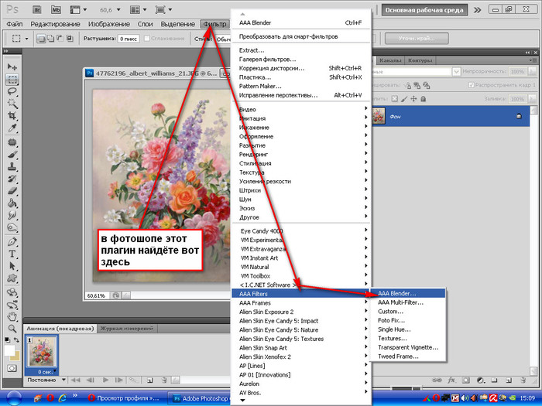
Task: Switch to the Каналы tab
Action: [390, 60]
